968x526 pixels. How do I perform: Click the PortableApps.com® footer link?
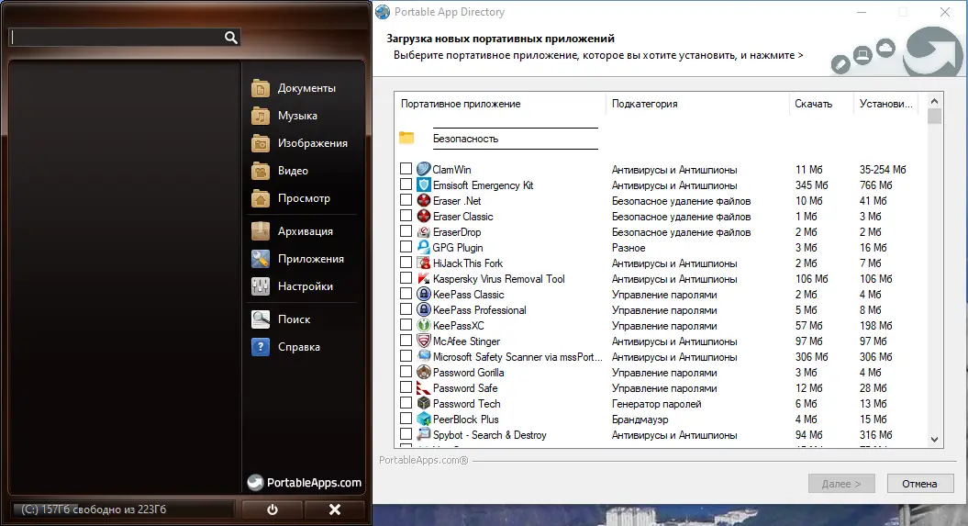tap(424, 460)
